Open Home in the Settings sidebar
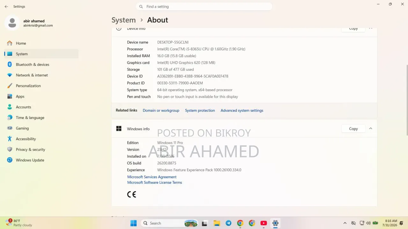 point(41,43)
